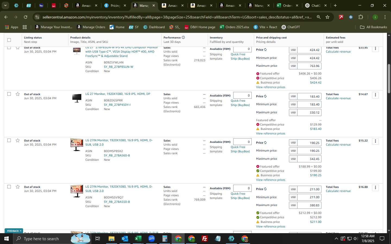Open a new browser tab
Image resolution: width=391 pixels, height=244 pixels.
[335, 5]
